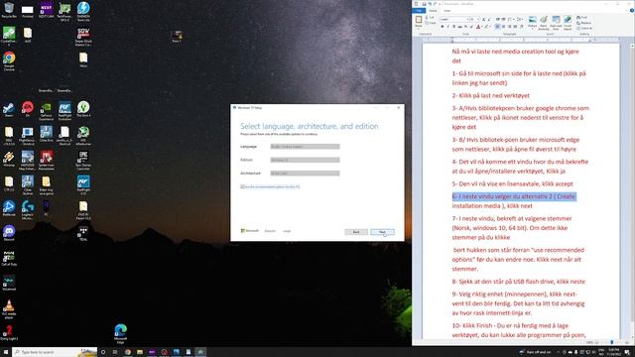Open Microsoft Edge desktop icon
This screenshot has height=357, width=635.
pyautogui.click(x=120, y=334)
